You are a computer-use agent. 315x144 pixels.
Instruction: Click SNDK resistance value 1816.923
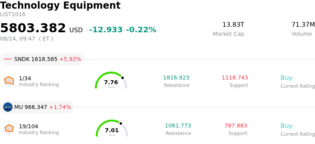(x=176, y=78)
